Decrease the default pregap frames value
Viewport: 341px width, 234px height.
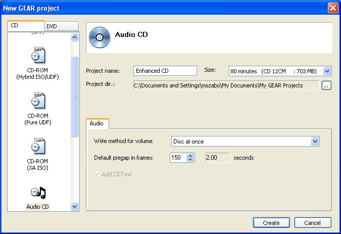(x=190, y=160)
